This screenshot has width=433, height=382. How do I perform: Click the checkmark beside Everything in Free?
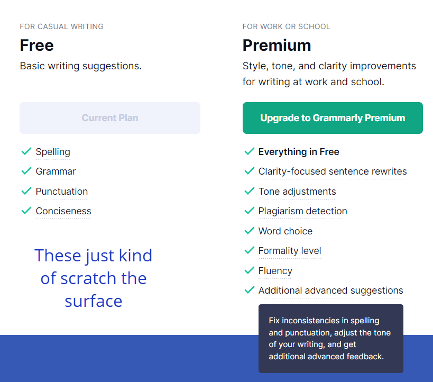pos(250,152)
